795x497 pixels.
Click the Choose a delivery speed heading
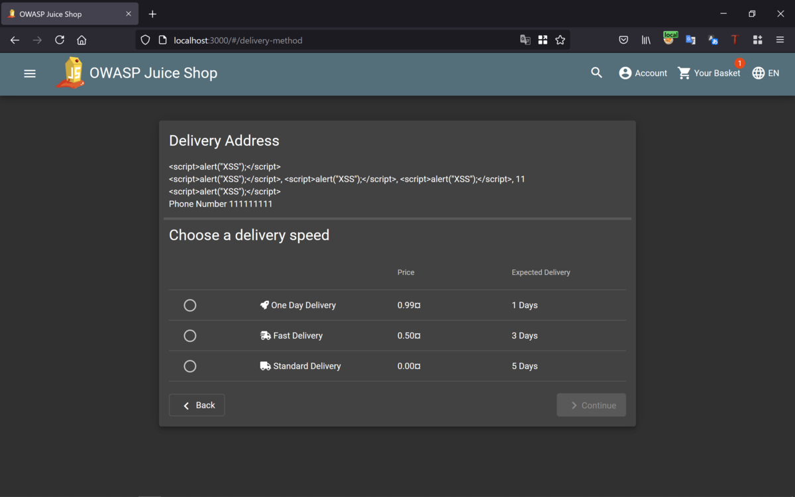(249, 235)
